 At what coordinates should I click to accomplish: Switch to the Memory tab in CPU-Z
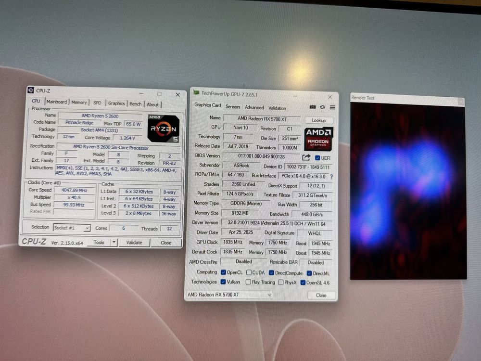pos(79,102)
